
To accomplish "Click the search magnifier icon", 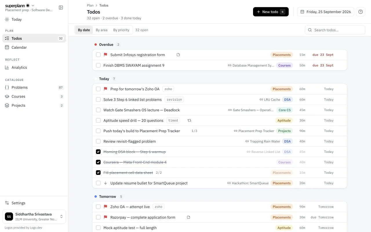I will click(310, 30).
